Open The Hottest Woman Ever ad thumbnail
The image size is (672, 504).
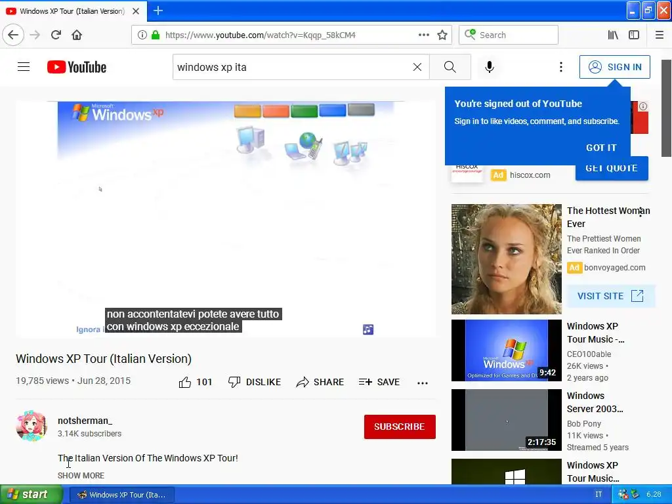pos(506,259)
